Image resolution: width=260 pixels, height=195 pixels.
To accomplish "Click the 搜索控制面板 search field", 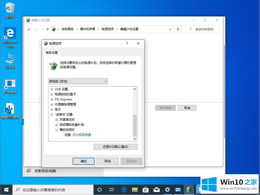I will 202,29.
